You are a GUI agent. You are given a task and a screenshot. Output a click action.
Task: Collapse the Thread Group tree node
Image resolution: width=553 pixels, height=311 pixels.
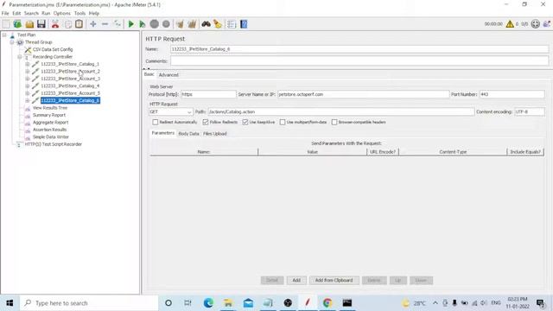click(x=12, y=42)
